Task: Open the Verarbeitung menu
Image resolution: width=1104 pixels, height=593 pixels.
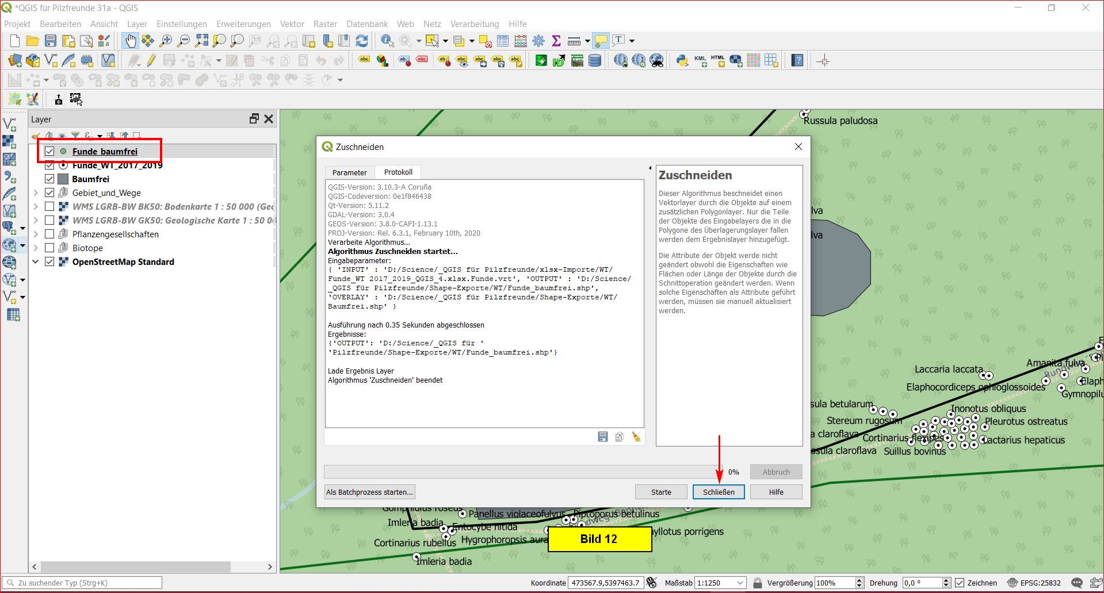Action: pos(474,24)
